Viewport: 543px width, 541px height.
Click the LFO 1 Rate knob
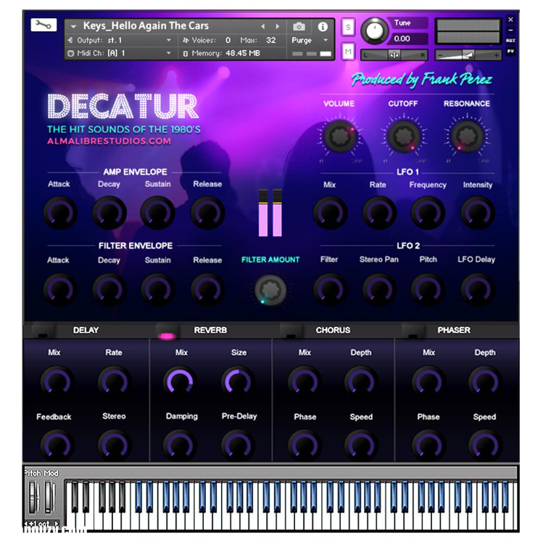[x=379, y=213]
